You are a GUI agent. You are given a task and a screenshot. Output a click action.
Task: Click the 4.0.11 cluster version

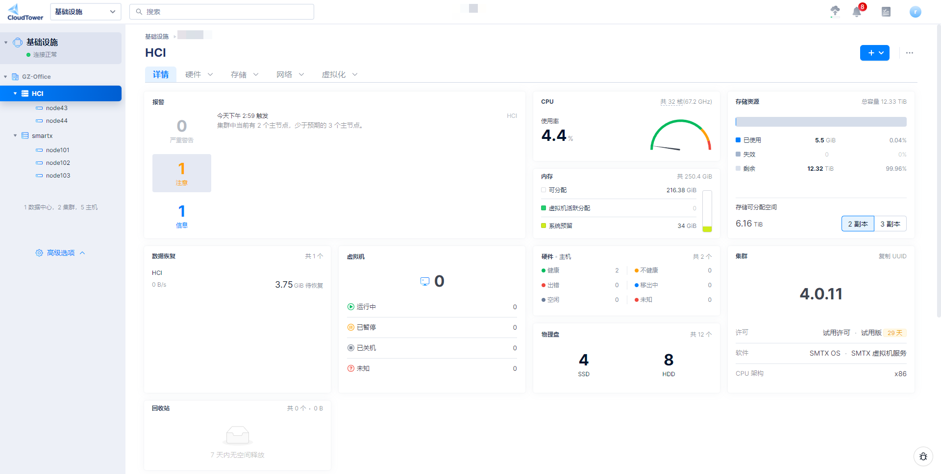821,294
